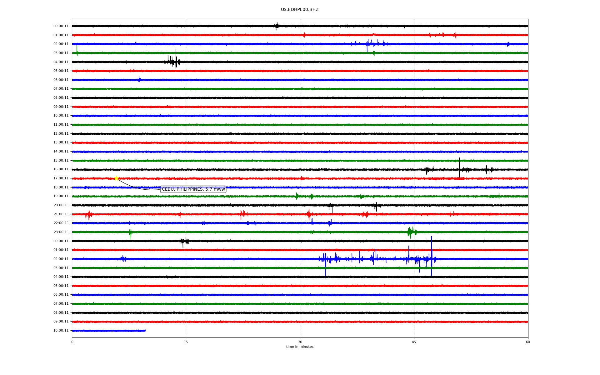Click the 60 minute tick label
The height and width of the screenshot is (375, 600).
pyautogui.click(x=528, y=342)
